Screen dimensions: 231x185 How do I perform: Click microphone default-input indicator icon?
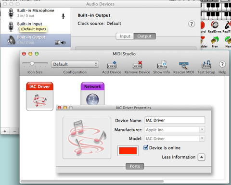point(63,16)
